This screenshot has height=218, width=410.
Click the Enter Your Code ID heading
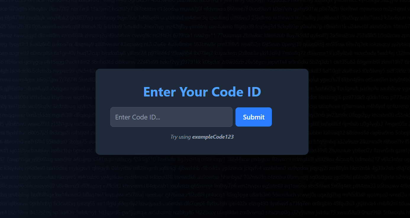click(202, 92)
